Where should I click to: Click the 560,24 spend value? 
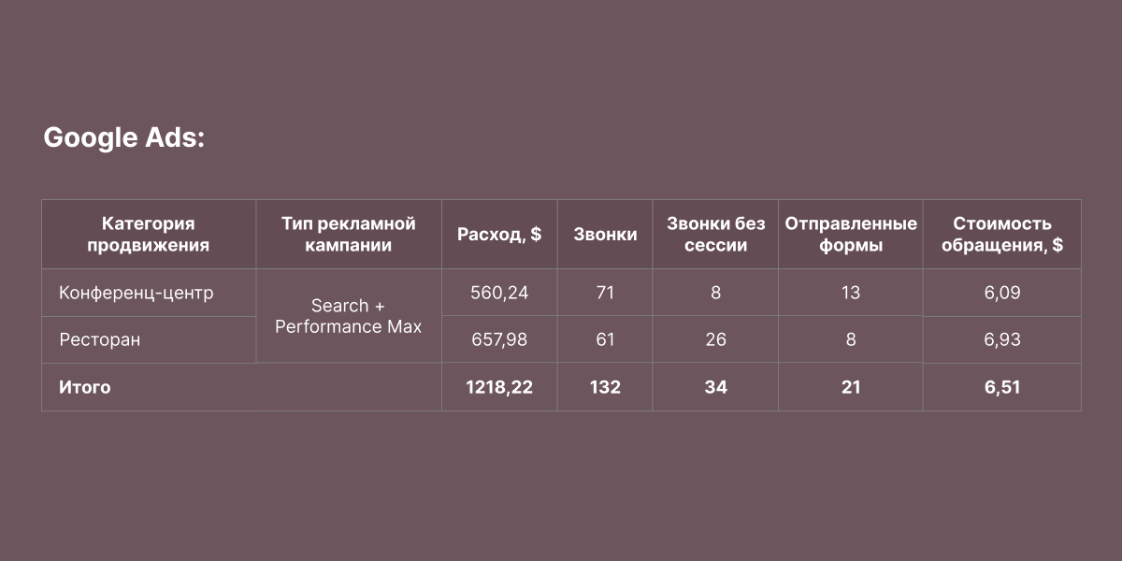click(499, 293)
